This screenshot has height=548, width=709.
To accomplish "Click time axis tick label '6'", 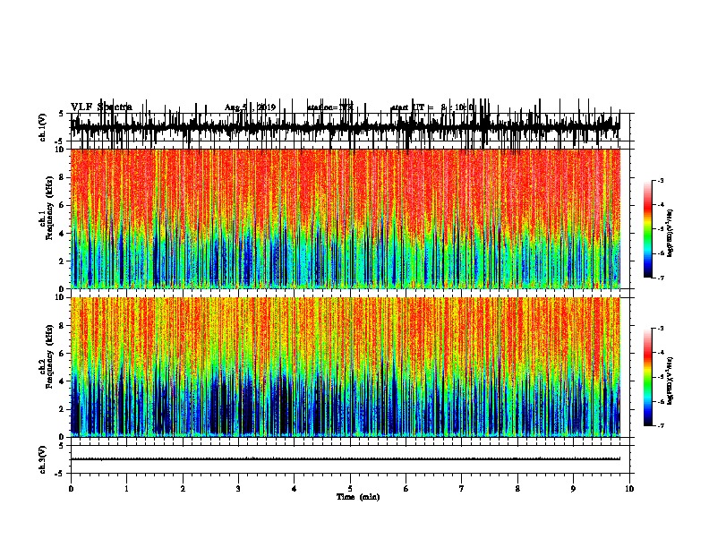I will [406, 489].
